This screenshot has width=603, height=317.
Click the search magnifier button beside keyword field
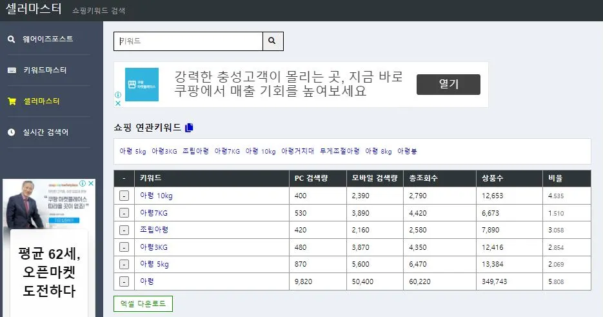click(x=273, y=41)
